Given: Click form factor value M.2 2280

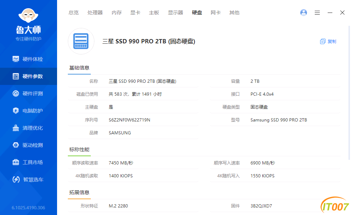Looking at the screenshot, I should [x=118, y=206].
